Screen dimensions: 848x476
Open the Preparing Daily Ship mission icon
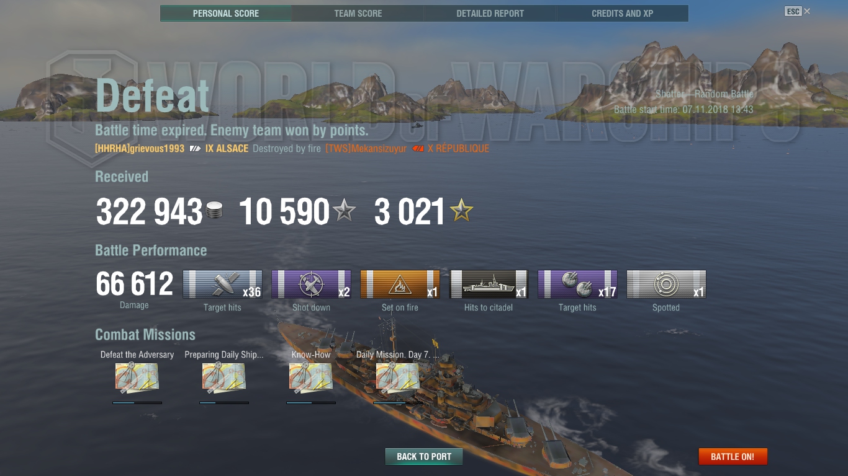click(224, 378)
